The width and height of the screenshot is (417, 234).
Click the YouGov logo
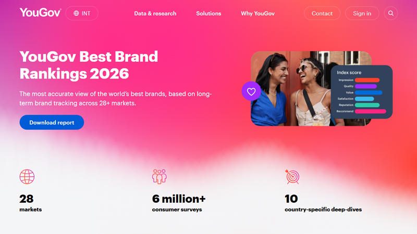click(40, 12)
